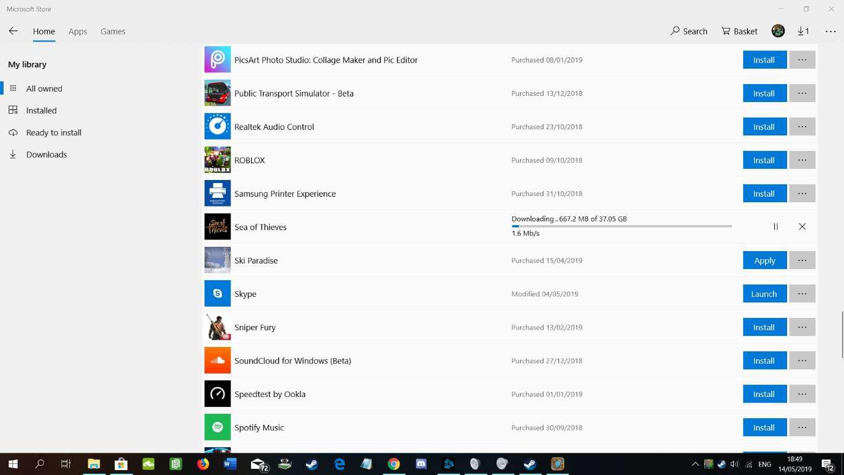Open Google Chrome from the taskbar
The height and width of the screenshot is (475, 844).
[x=394, y=463]
